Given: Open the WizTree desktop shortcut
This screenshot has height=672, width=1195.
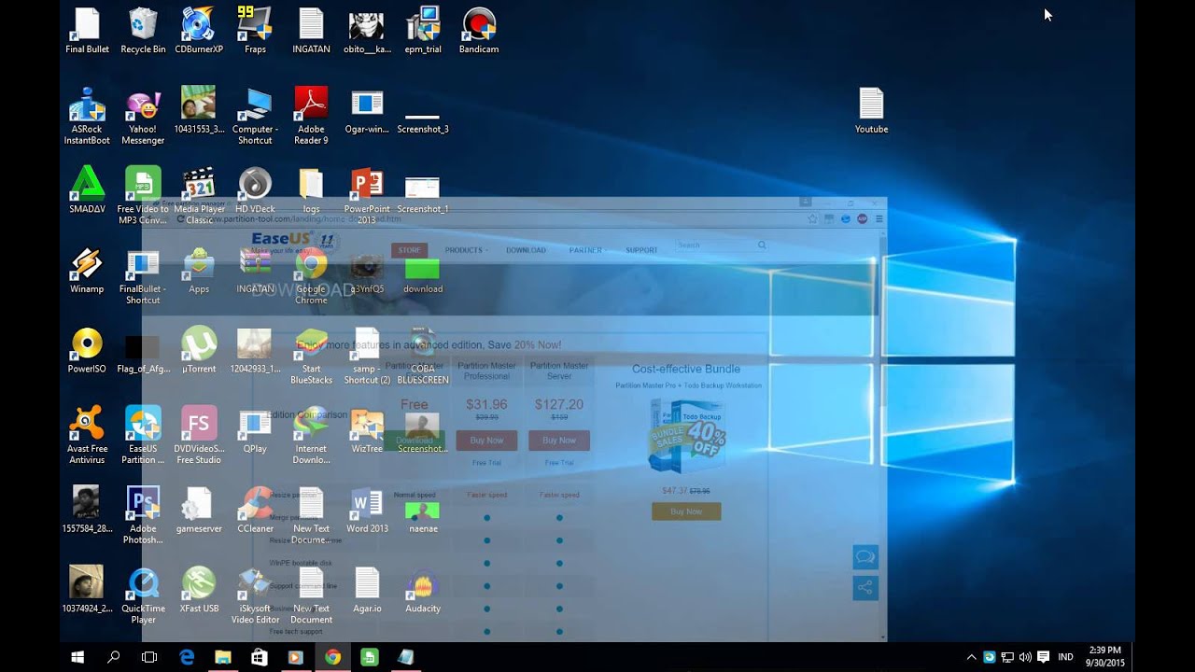Looking at the screenshot, I should pos(367,430).
